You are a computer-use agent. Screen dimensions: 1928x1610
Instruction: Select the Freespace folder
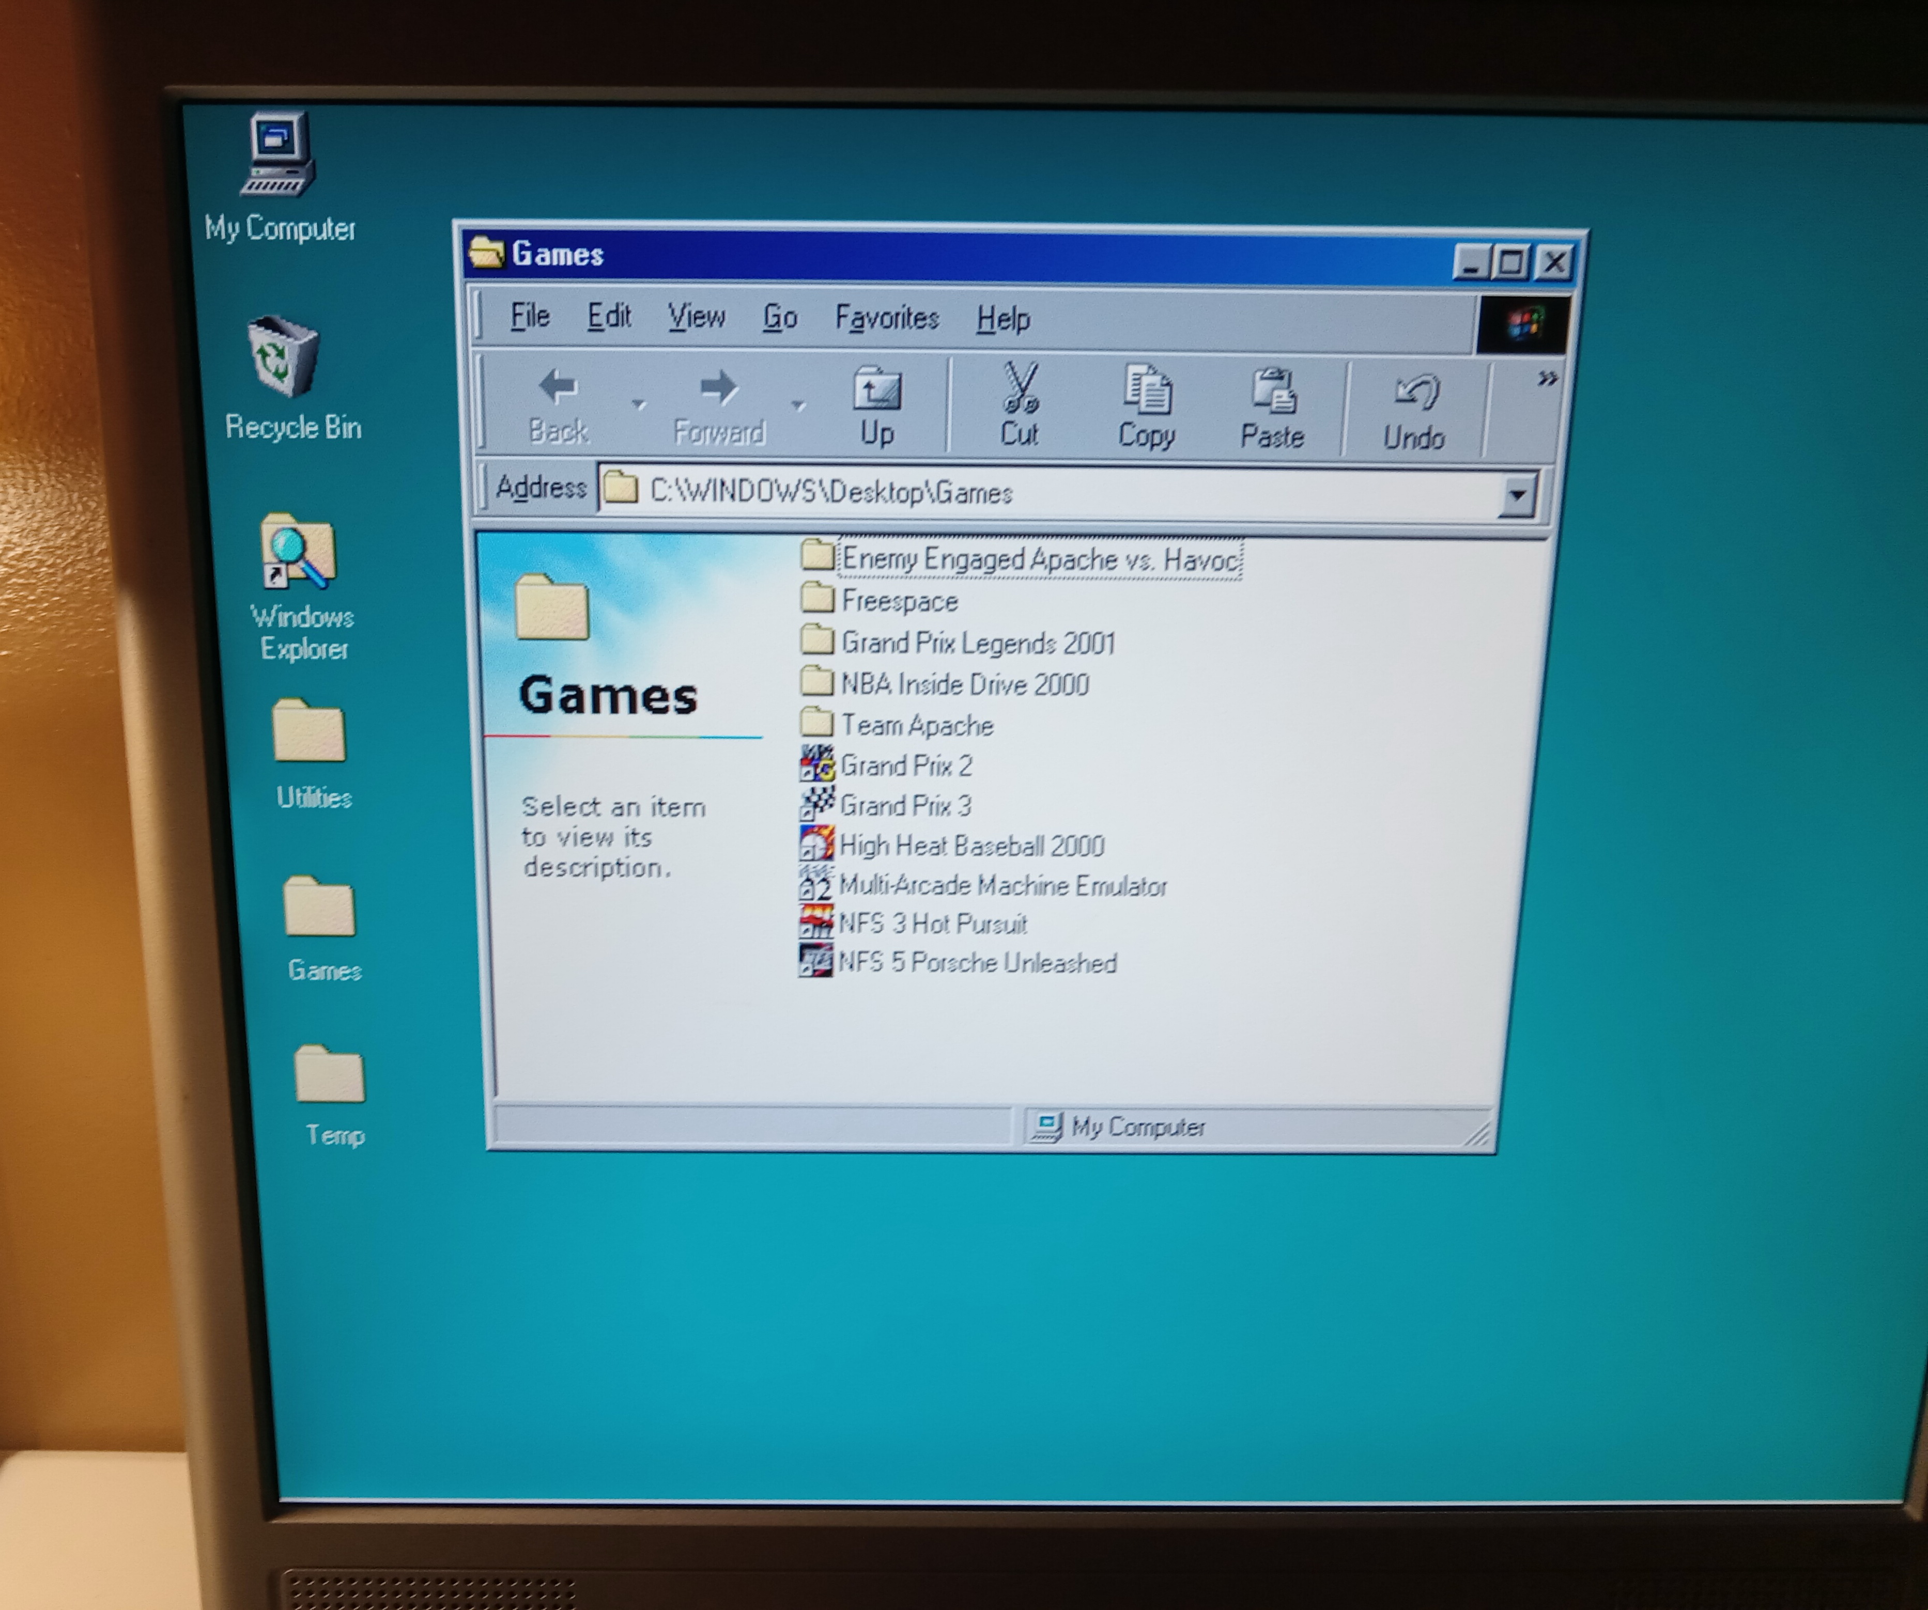(899, 601)
